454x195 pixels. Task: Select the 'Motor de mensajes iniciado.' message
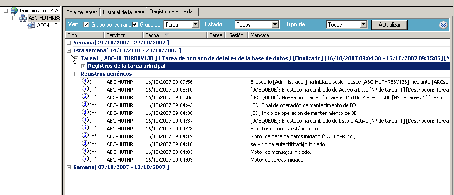[x=281, y=152]
